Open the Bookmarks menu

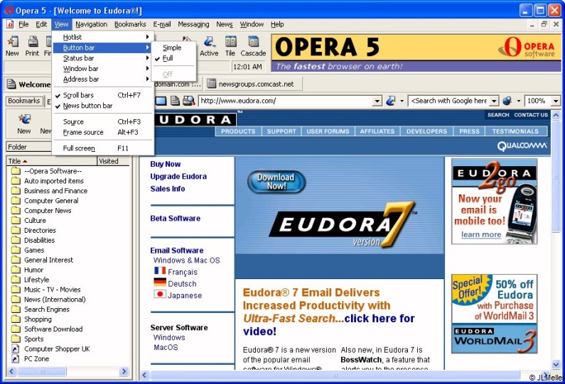(130, 24)
